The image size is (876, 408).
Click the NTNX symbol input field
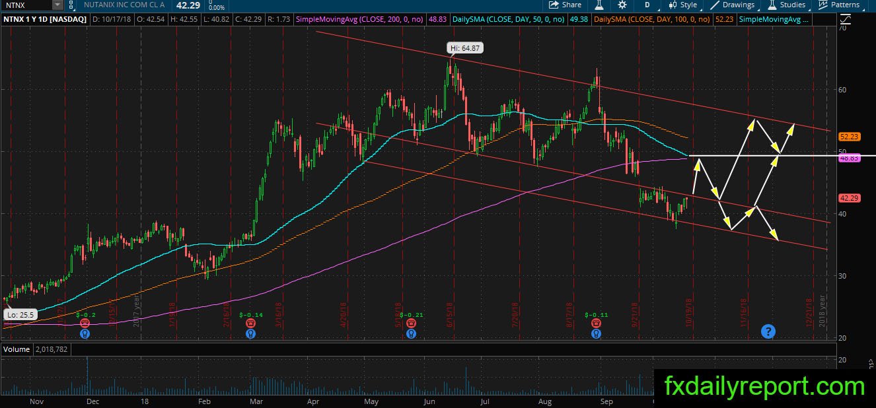(x=26, y=5)
